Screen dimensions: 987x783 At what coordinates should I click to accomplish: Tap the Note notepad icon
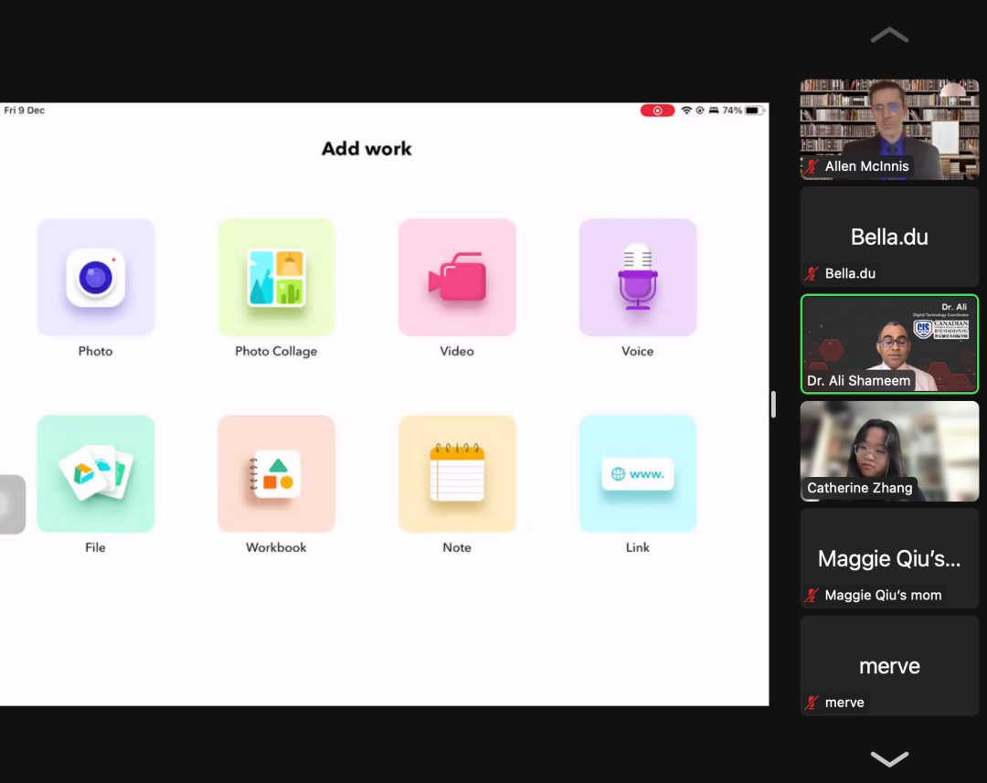click(457, 474)
